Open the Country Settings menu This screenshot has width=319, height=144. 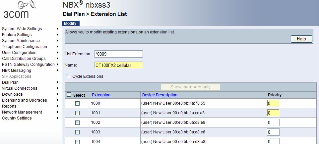17,118
